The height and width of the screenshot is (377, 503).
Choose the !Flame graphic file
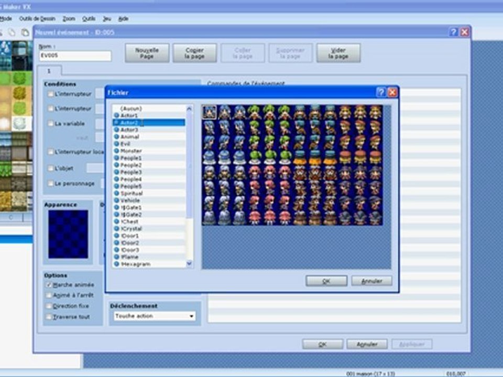tap(149, 257)
